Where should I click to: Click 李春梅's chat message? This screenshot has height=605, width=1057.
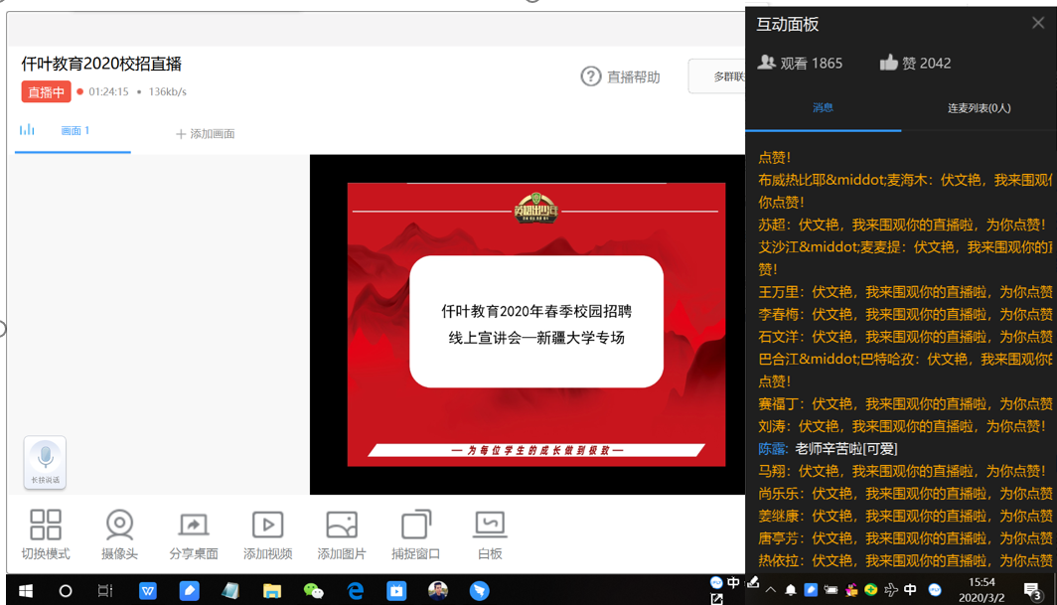point(905,314)
